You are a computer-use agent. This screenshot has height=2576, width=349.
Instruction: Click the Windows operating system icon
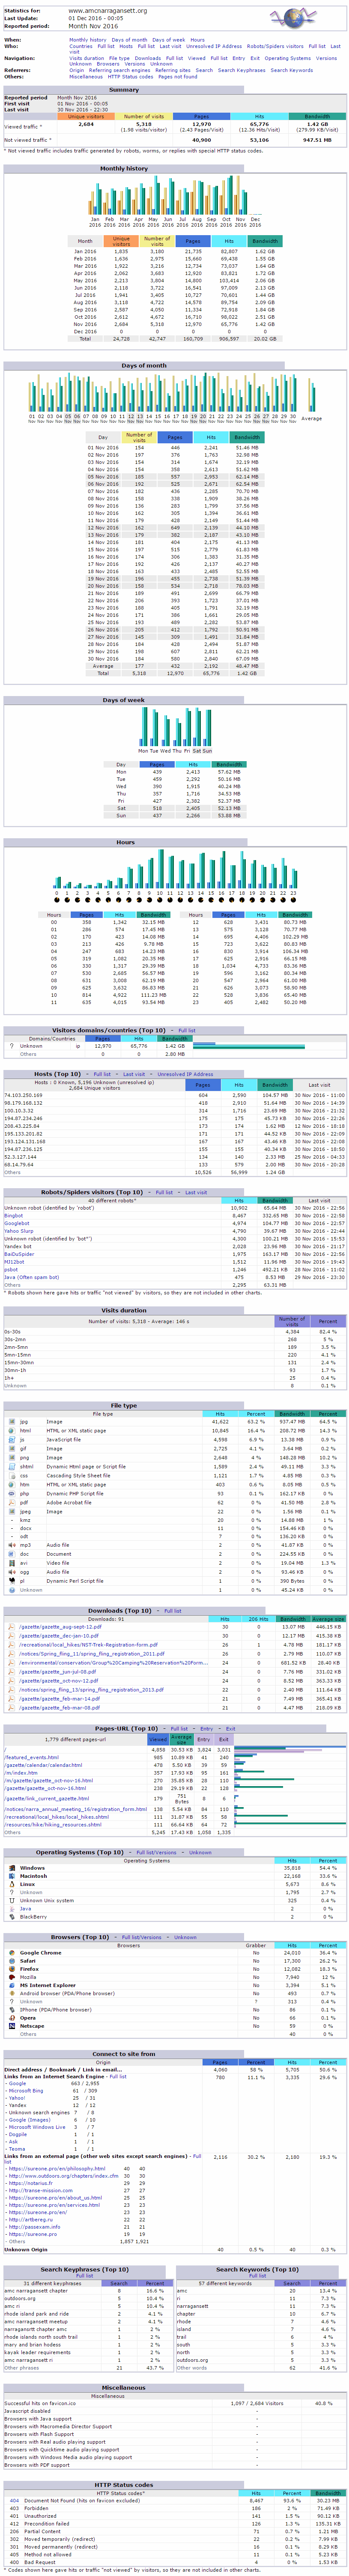11,1867
